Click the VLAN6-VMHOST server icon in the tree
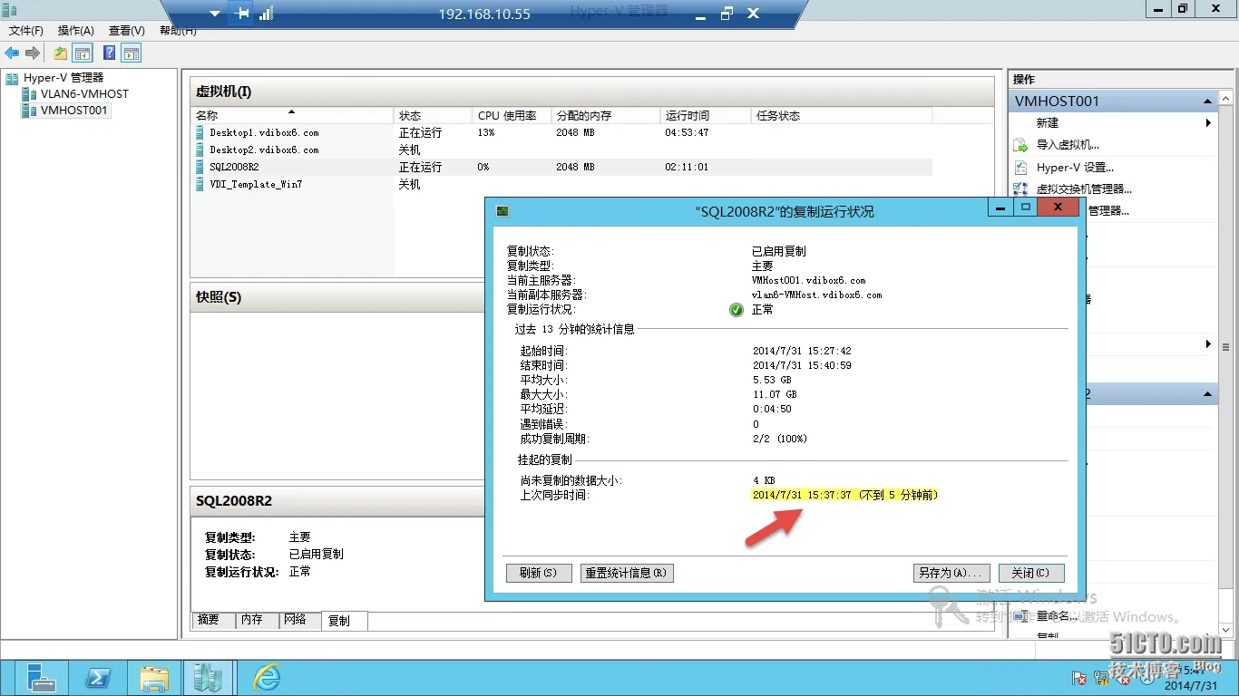Screen dimensions: 1239x696 (x=30, y=94)
